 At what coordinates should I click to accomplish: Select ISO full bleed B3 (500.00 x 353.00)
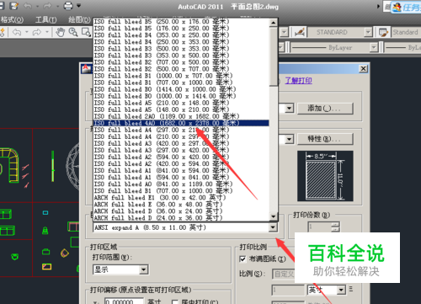click(x=181, y=49)
